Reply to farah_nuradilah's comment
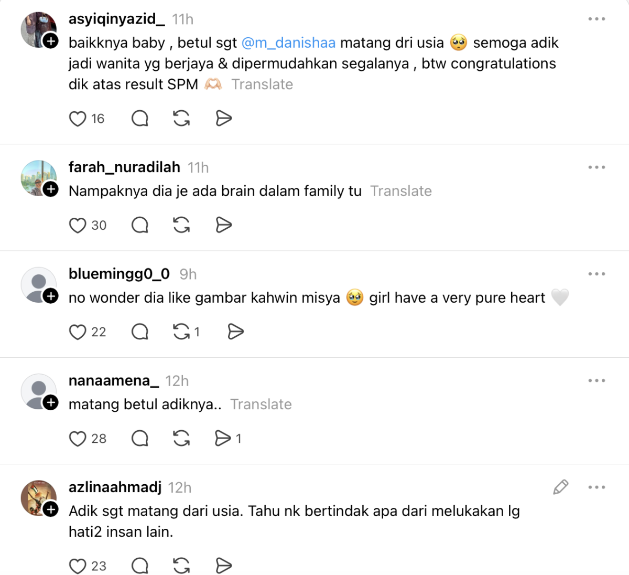The image size is (629, 575). pyautogui.click(x=140, y=225)
